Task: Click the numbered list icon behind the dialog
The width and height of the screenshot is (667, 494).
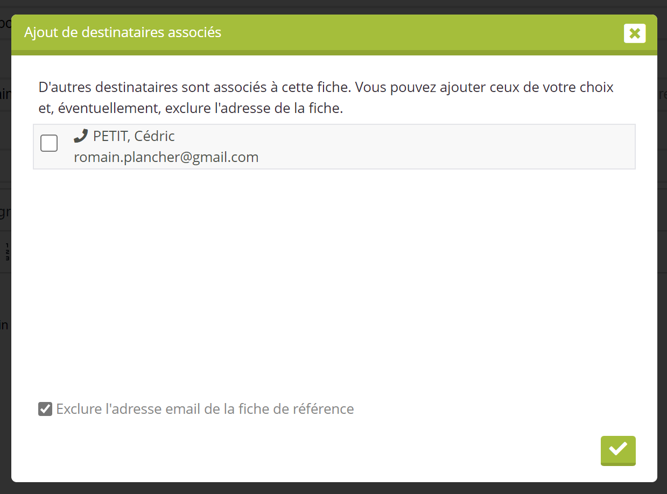Action: tap(8, 251)
